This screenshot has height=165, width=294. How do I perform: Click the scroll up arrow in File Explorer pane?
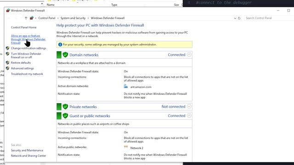click(x=42, y=4)
